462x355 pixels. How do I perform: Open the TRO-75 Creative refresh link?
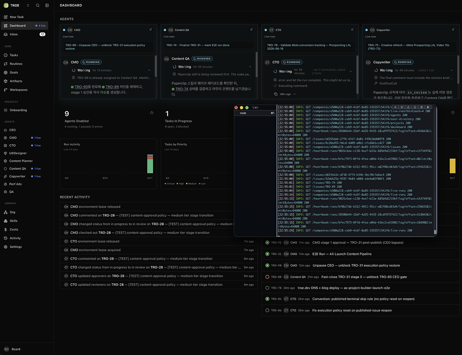(x=410, y=47)
